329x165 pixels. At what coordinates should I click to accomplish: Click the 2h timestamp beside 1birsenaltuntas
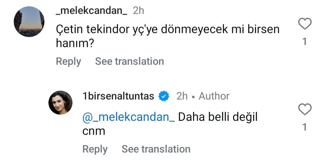(x=182, y=96)
